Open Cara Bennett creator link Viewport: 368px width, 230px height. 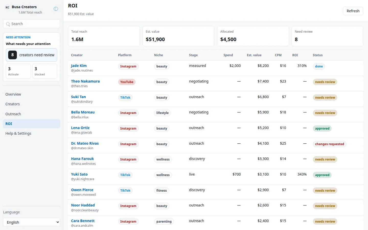83,221
